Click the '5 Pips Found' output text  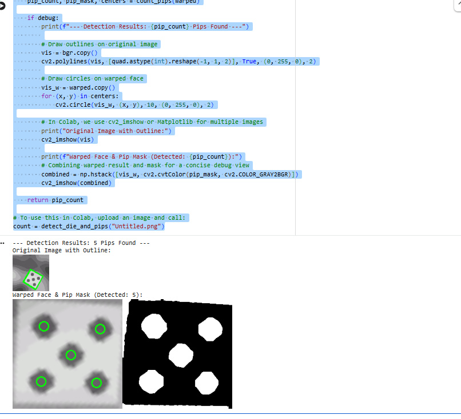114,243
